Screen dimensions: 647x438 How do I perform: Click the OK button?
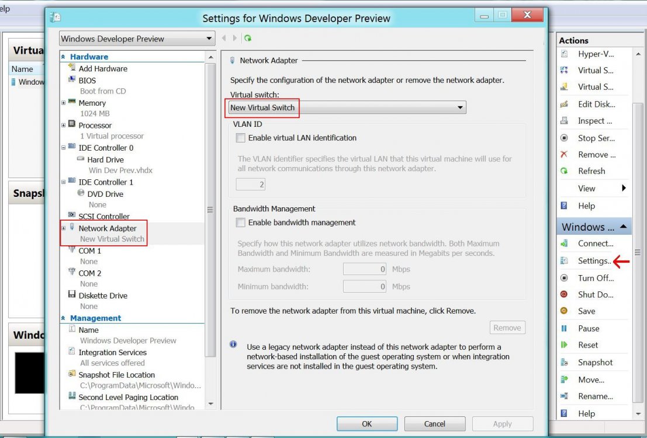(x=367, y=423)
